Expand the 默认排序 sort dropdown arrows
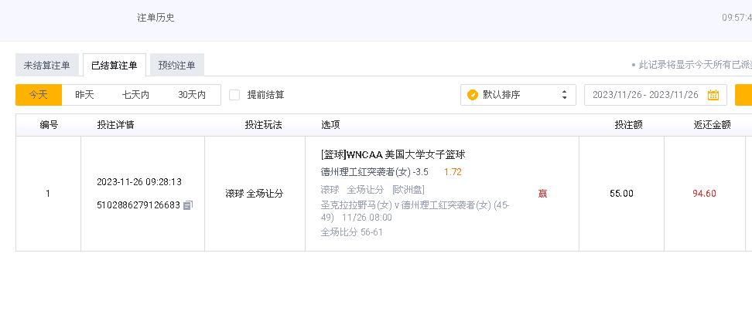This screenshot has width=752, height=321. (563, 95)
